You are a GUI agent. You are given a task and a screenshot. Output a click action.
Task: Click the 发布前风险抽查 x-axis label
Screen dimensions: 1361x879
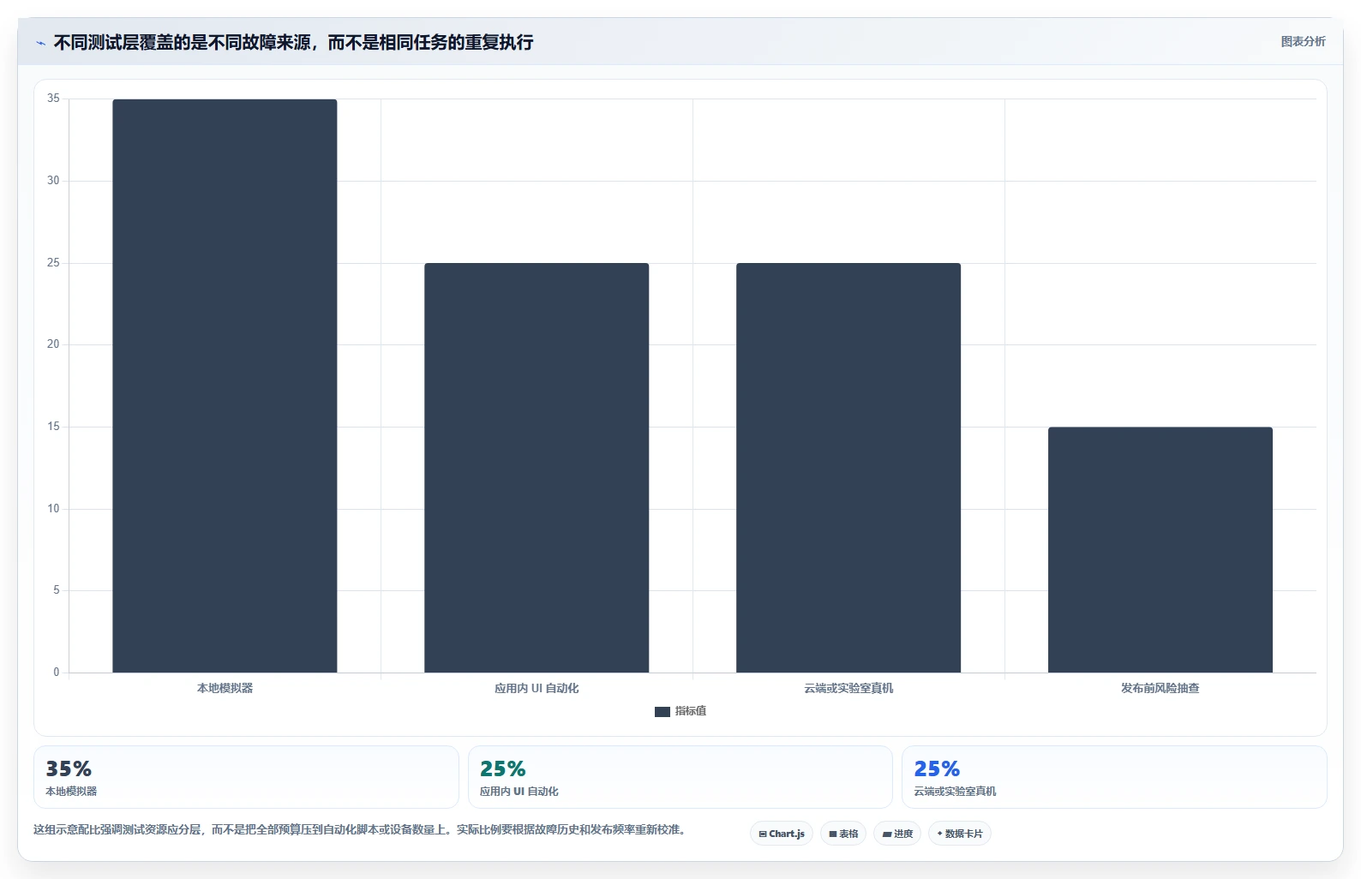click(x=1160, y=688)
